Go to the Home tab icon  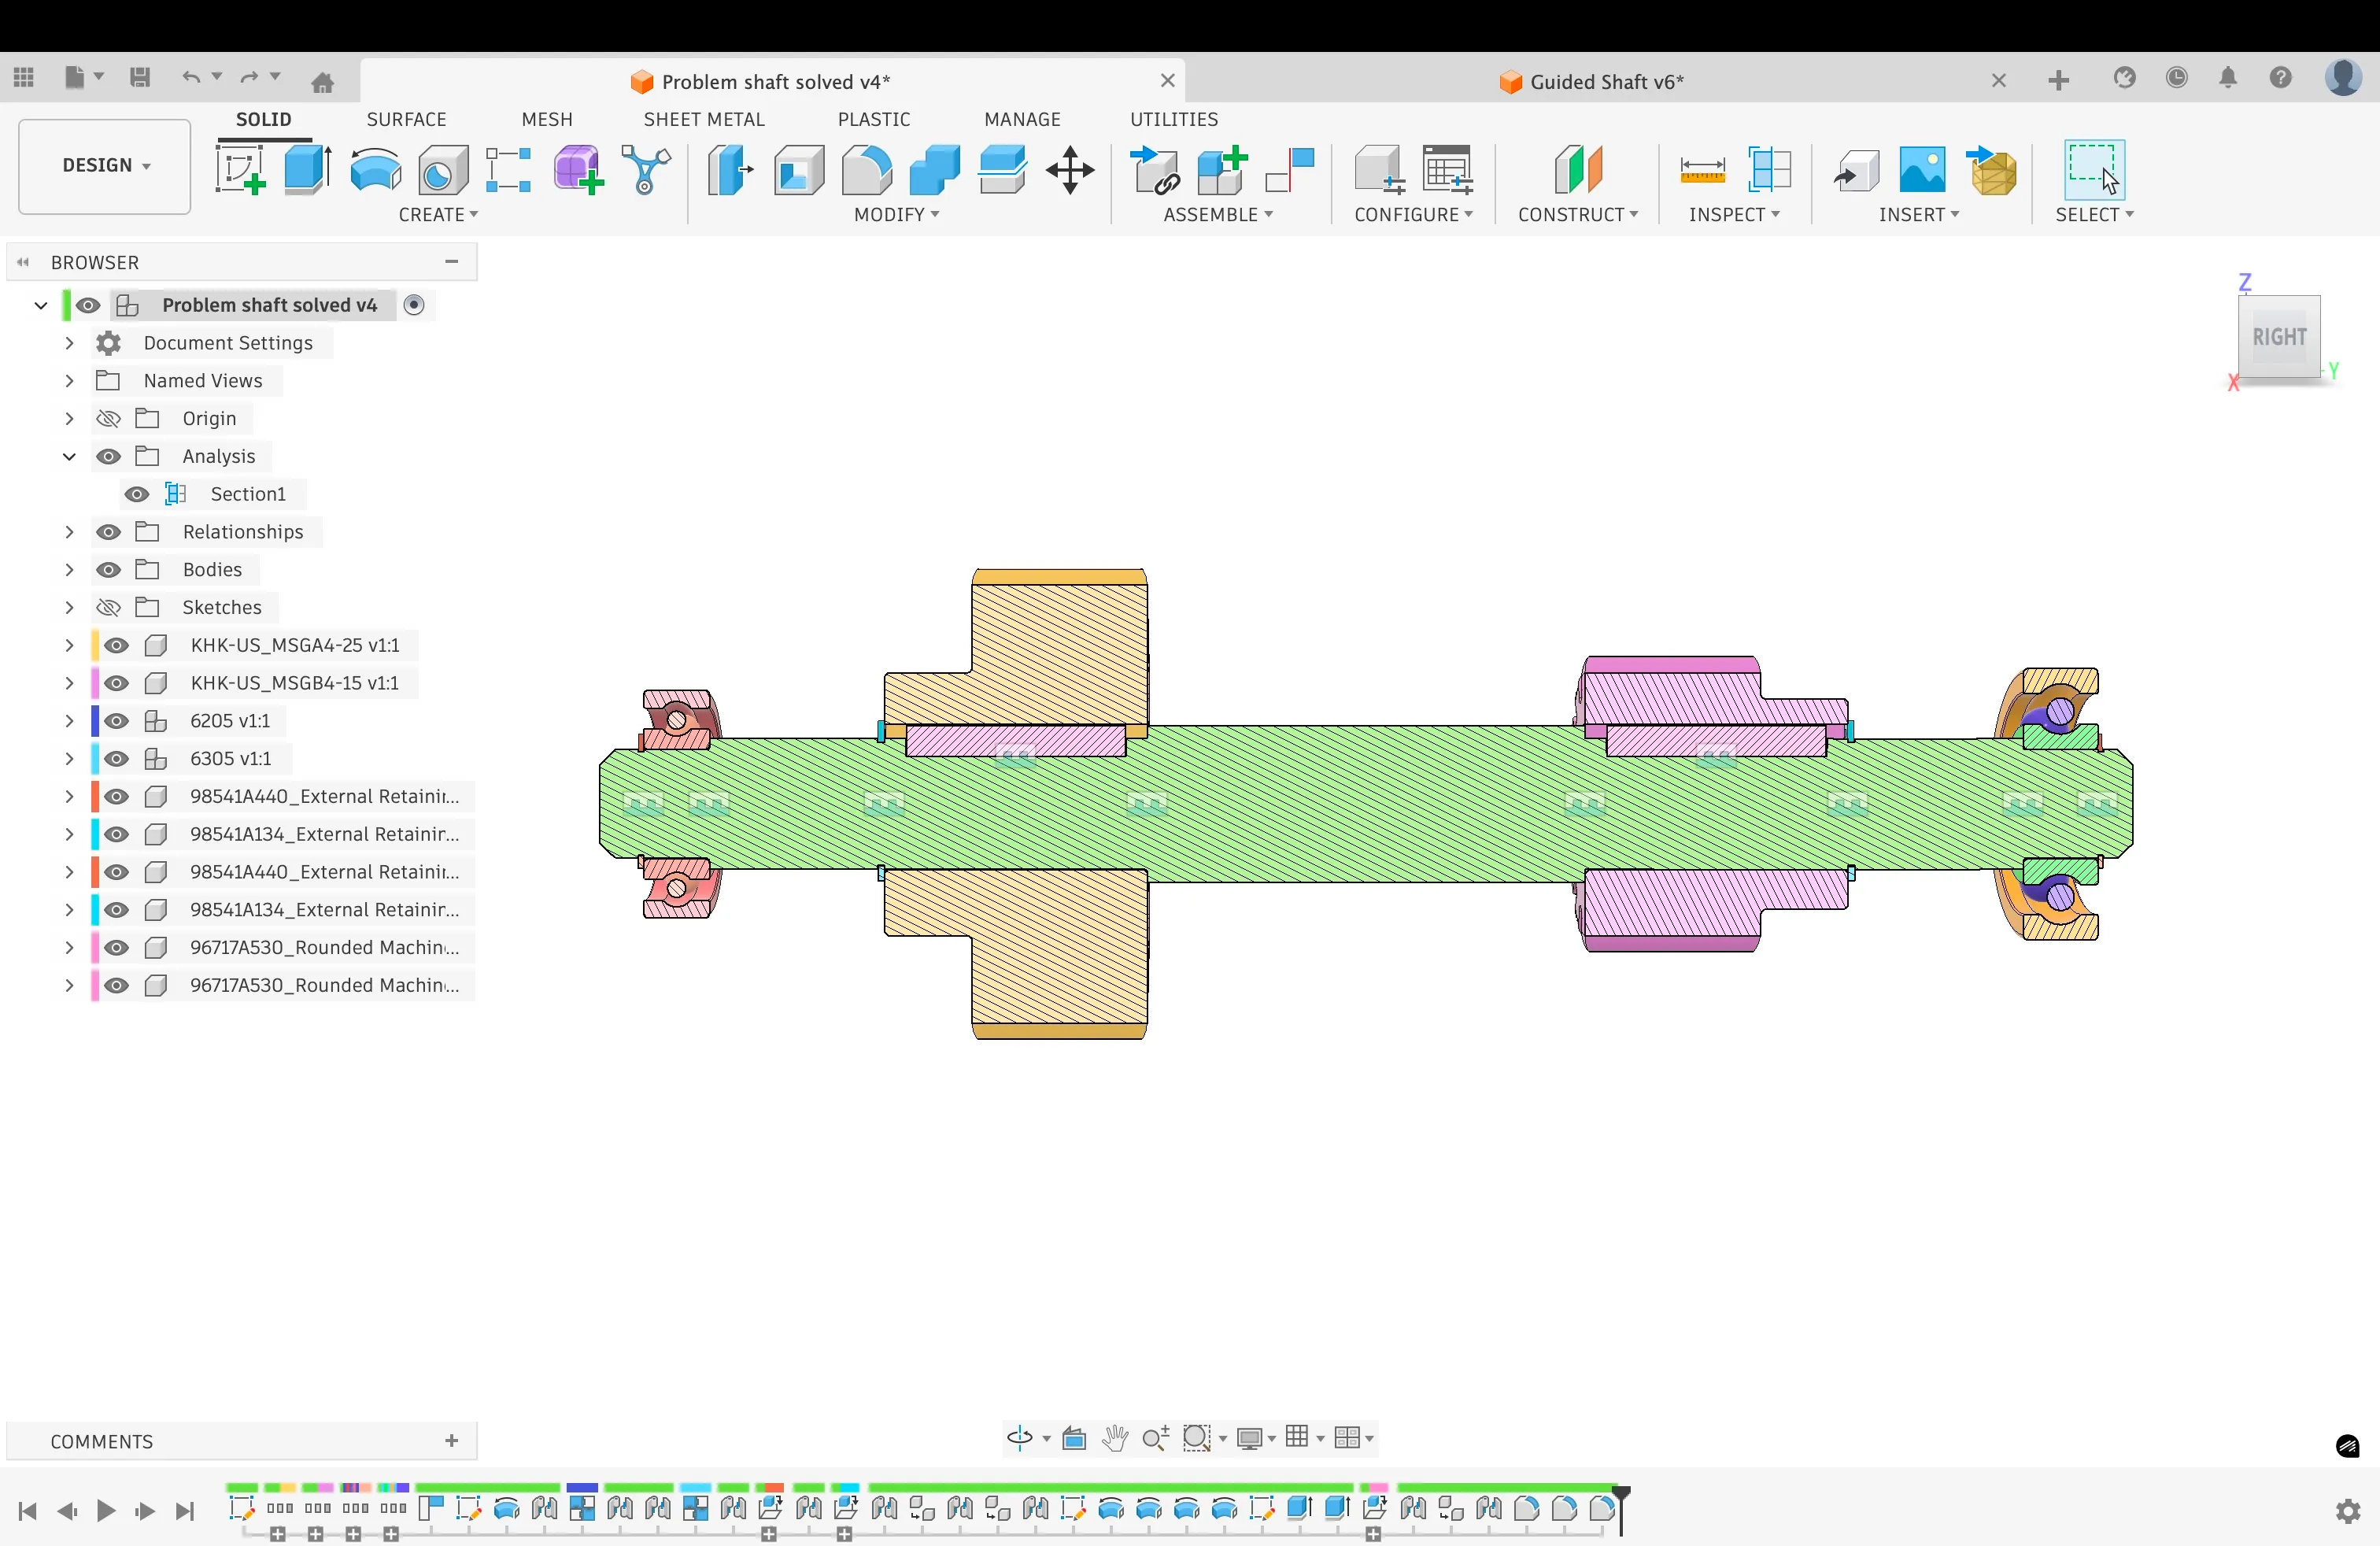322,82
